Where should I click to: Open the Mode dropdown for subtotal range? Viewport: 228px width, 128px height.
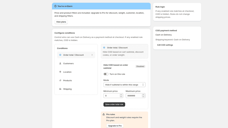pos(124,85)
